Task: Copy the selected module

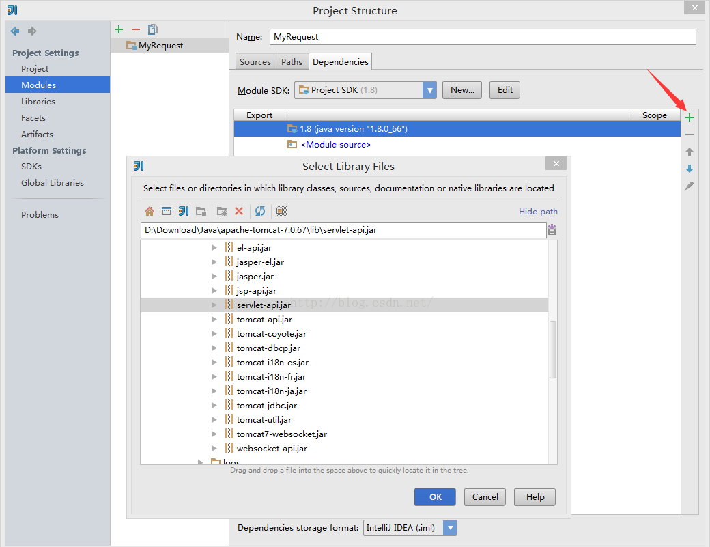Action: pyautogui.click(x=153, y=29)
